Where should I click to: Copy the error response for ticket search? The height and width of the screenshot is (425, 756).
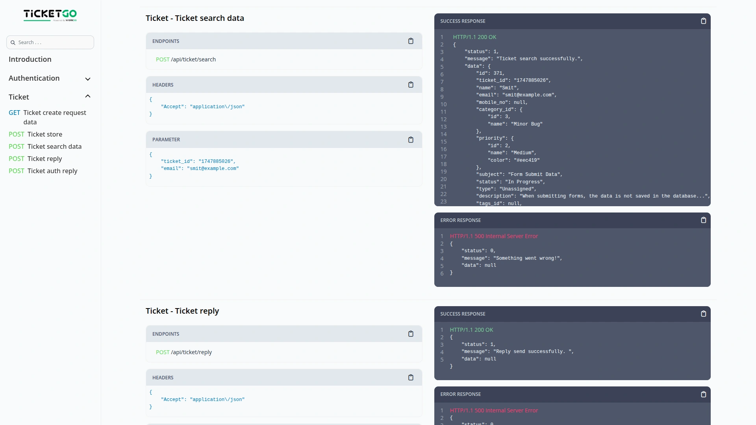pyautogui.click(x=704, y=220)
